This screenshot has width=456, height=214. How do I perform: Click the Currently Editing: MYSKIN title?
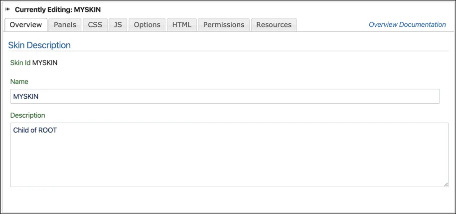(x=58, y=9)
